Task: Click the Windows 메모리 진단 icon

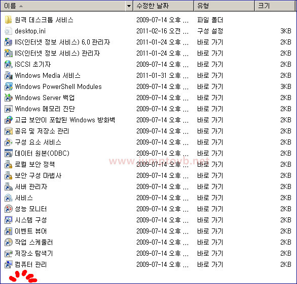Action: coord(8,109)
